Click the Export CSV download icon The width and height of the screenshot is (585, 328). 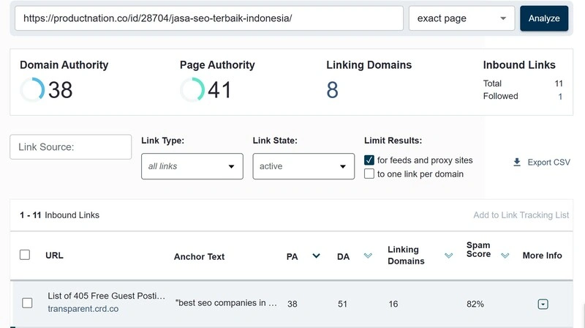tap(517, 162)
